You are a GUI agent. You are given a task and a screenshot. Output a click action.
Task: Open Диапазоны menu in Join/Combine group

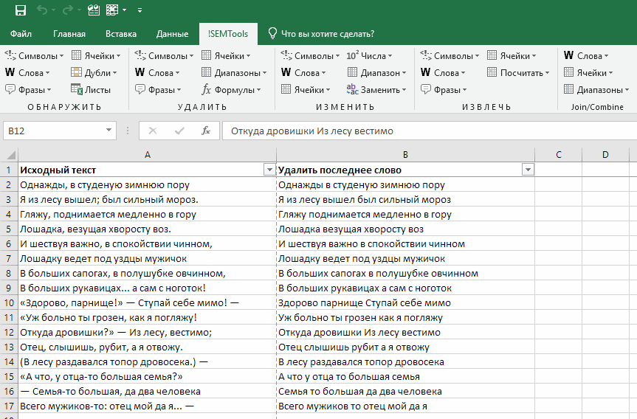tap(596, 90)
